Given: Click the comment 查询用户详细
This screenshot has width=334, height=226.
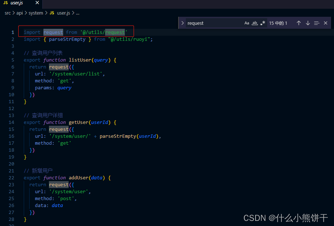Looking at the screenshot, I should click(x=43, y=115).
